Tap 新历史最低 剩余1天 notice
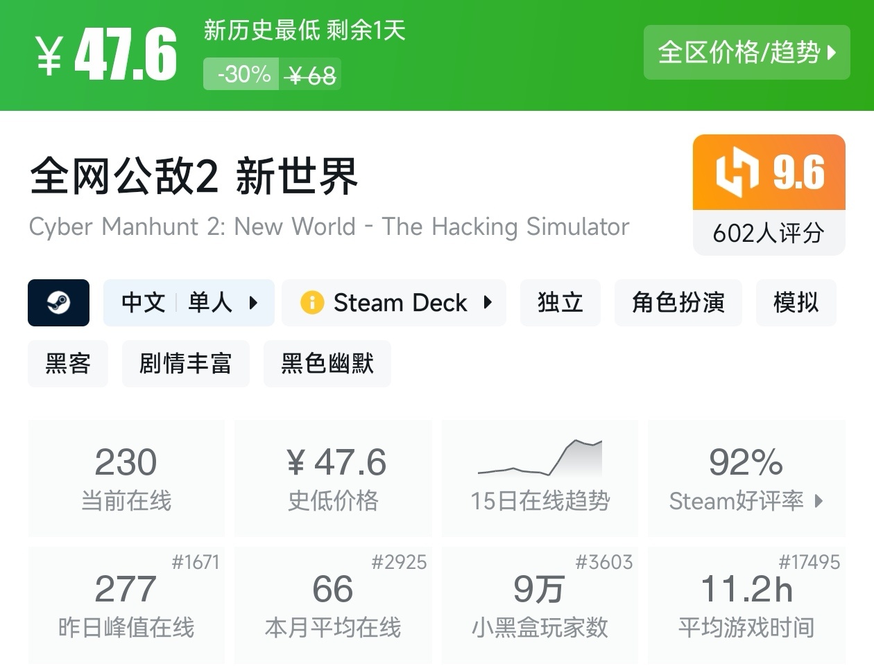 pyautogui.click(x=305, y=30)
